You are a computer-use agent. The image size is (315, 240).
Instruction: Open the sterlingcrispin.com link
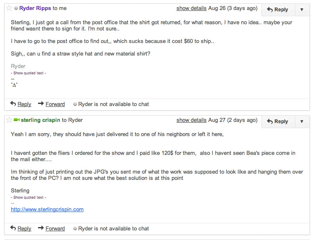click(x=47, y=210)
